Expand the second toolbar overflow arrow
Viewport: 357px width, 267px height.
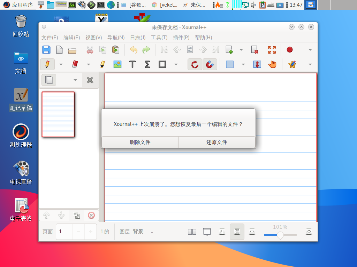(x=310, y=64)
